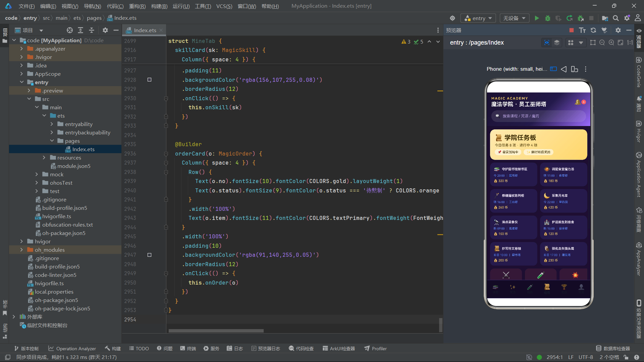Run the entry module with green play icon
Image resolution: width=644 pixels, height=362 pixels.
pos(537,18)
